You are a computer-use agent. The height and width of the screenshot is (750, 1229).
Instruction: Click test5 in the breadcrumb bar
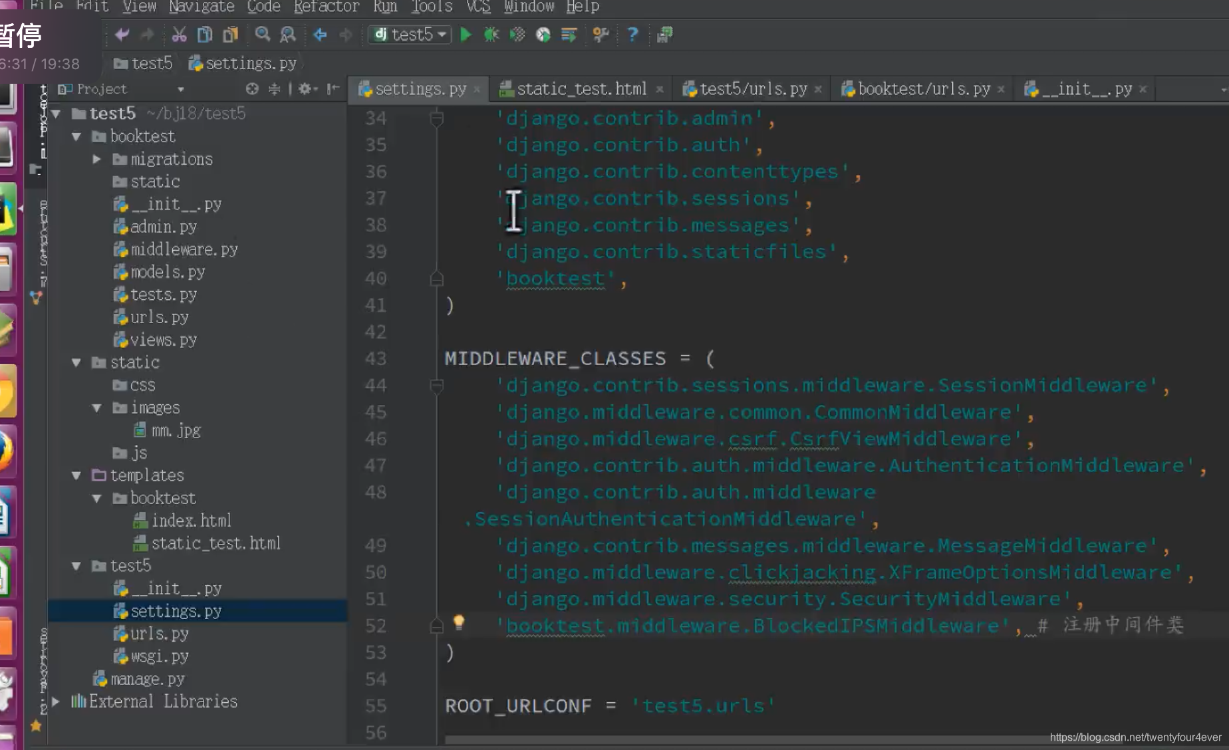click(x=144, y=64)
